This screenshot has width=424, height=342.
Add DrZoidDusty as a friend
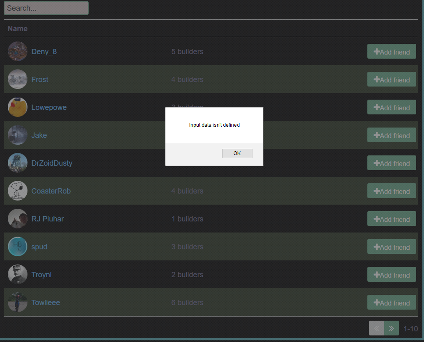click(391, 163)
